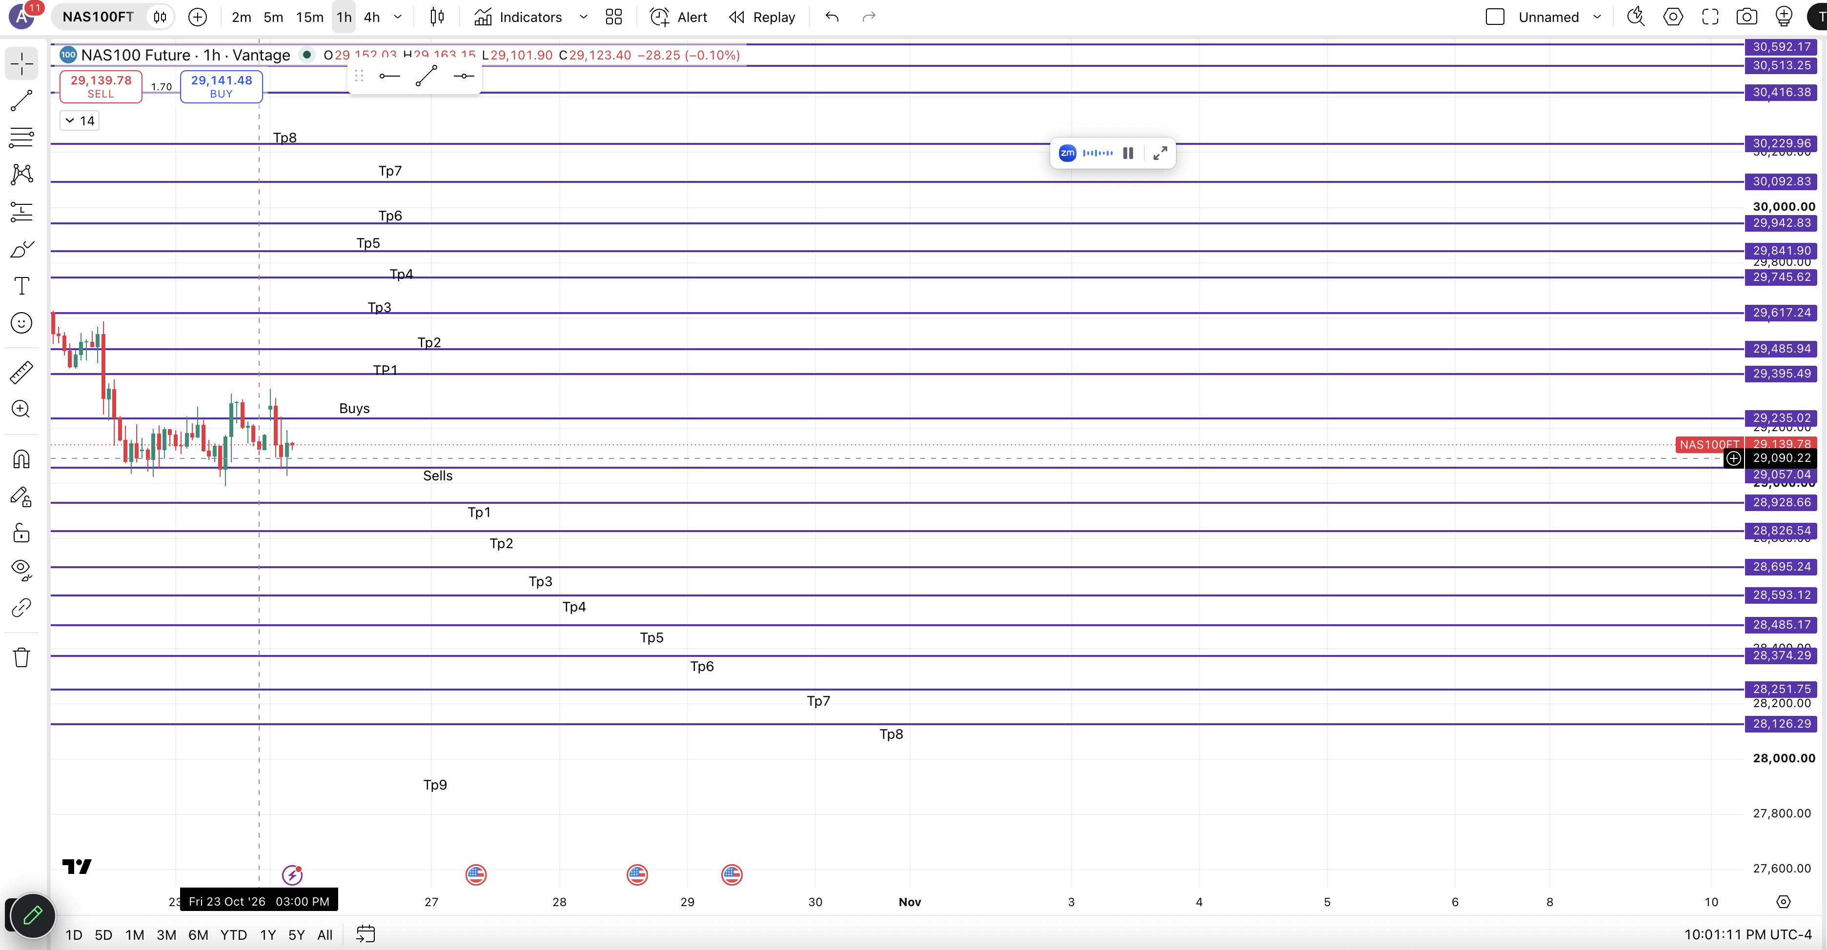
Task: Expand the Zoom floating widget
Action: (x=1160, y=153)
